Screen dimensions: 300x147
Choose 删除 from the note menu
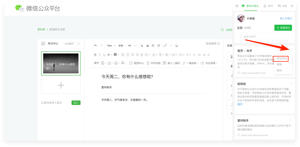pyautogui.click(x=279, y=70)
